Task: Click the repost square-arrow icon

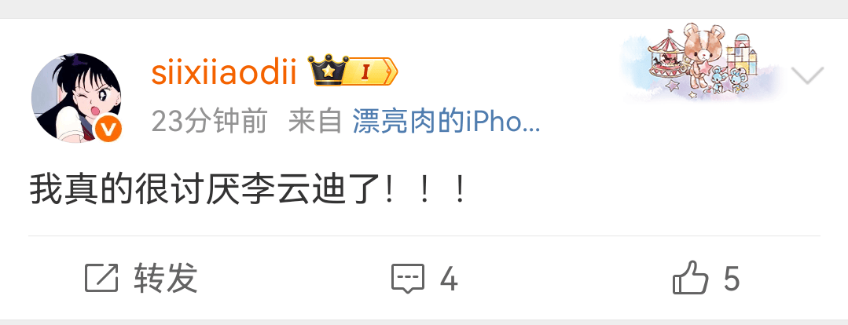Action: tap(101, 278)
